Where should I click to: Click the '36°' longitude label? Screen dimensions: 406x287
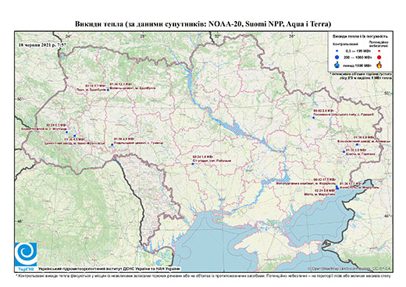(x=292, y=36)
